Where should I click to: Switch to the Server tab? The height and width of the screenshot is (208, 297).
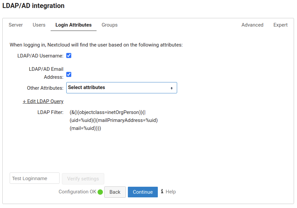coord(16,25)
